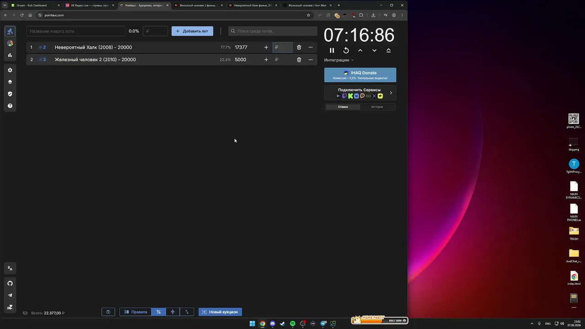Reload the pointauc.com page

tap(22, 15)
